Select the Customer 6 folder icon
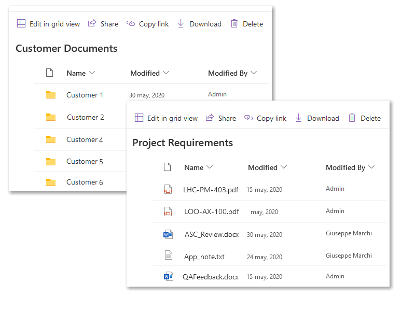Image resolution: width=415 pixels, height=311 pixels. coord(51,182)
